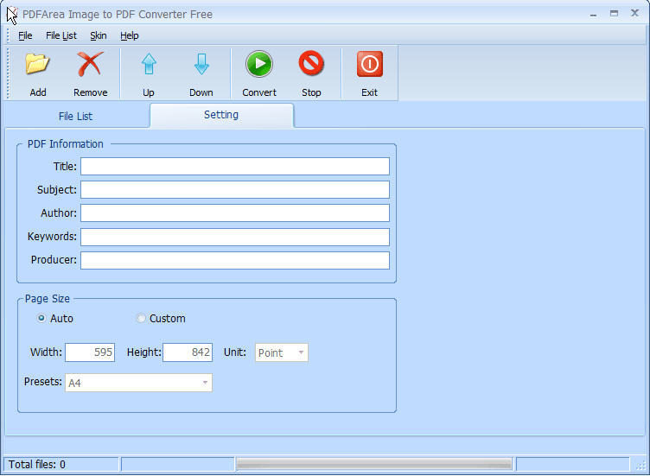
Task: Open the Unit dropdown showing Point
Action: click(282, 352)
